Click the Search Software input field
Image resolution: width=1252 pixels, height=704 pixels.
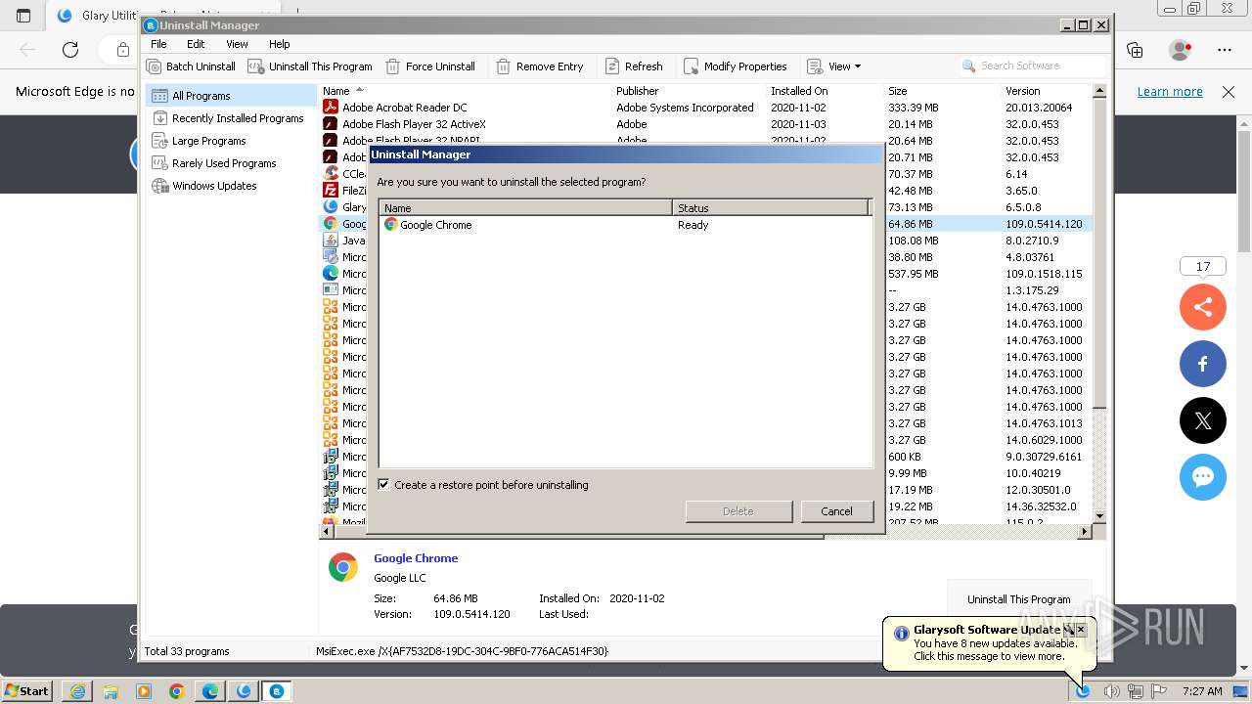click(1033, 66)
